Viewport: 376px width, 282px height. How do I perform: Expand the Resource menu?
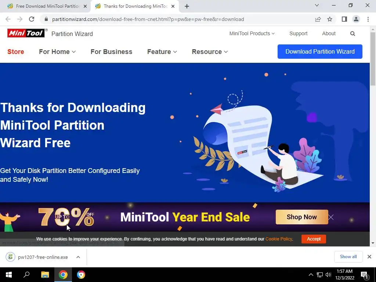210,52
